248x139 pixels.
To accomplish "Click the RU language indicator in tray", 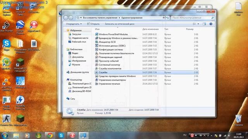I will coord(185,135).
